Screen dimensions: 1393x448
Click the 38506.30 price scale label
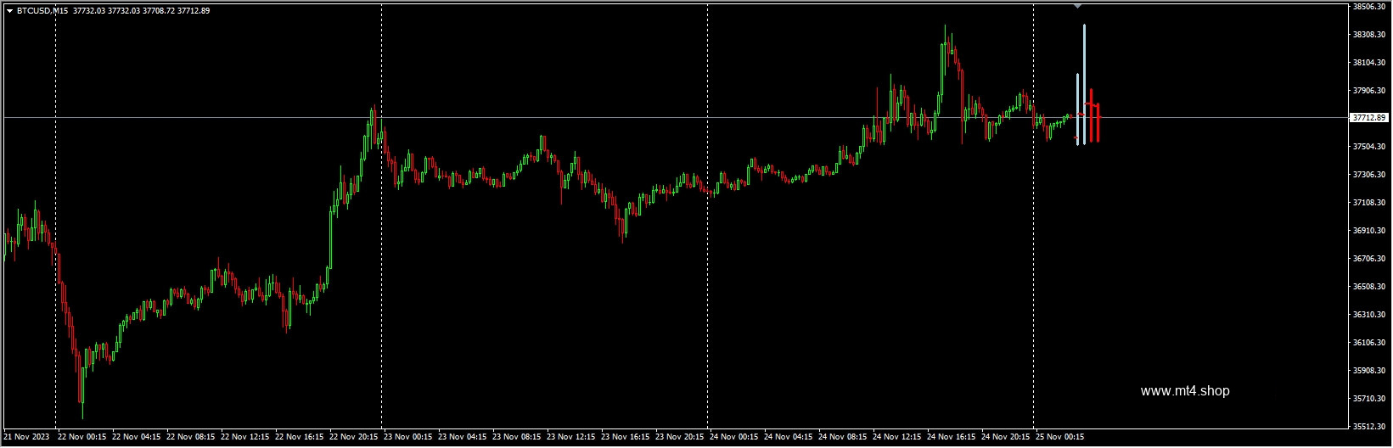coord(1369,7)
